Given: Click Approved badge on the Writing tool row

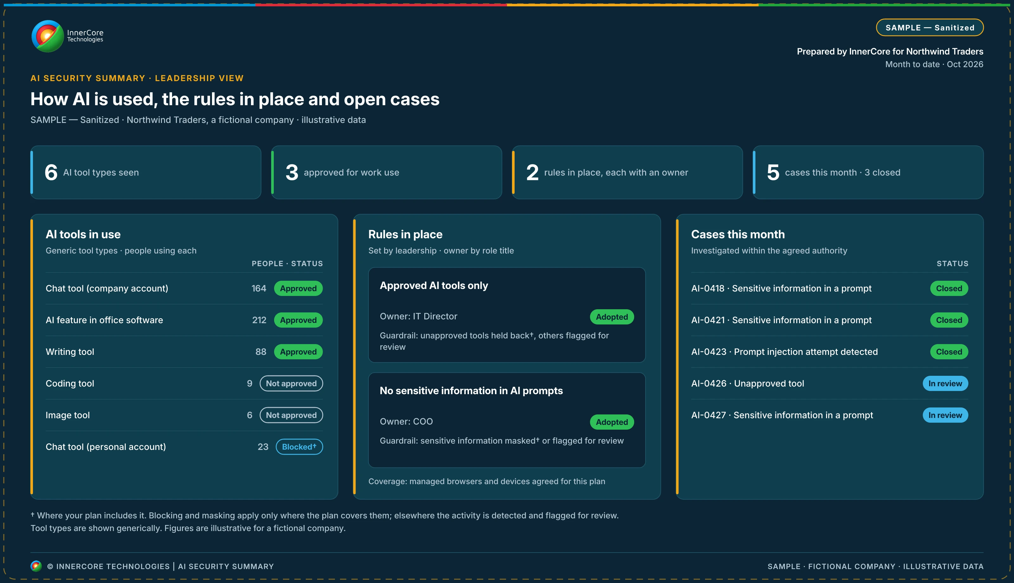Looking at the screenshot, I should (x=298, y=352).
